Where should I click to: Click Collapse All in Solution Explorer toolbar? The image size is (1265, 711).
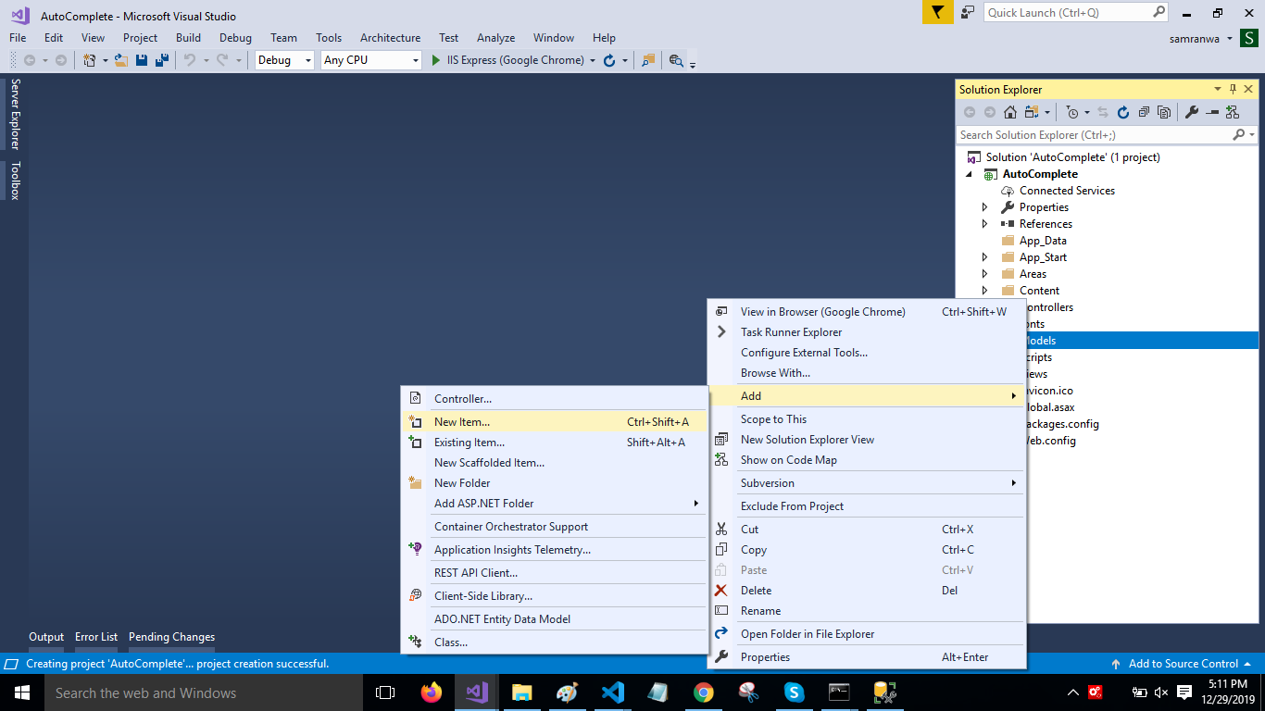(x=1144, y=112)
